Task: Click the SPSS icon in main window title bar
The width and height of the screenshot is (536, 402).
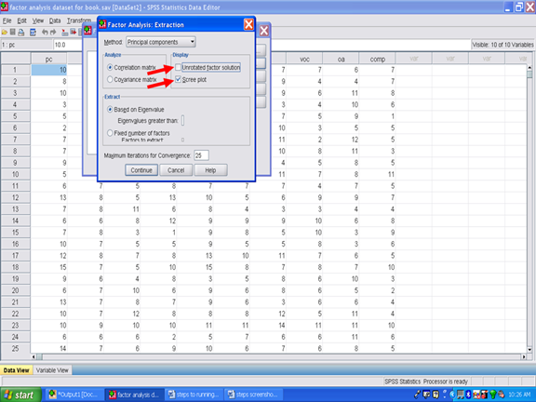Action: (5, 7)
